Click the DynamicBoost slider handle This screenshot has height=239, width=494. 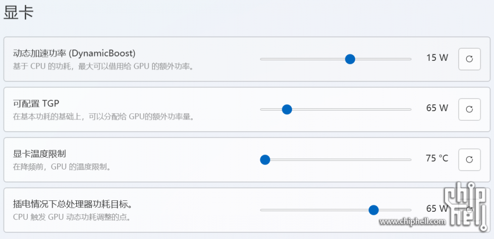[x=350, y=59]
